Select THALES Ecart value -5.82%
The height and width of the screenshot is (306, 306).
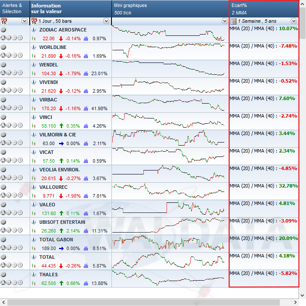tap(288, 273)
